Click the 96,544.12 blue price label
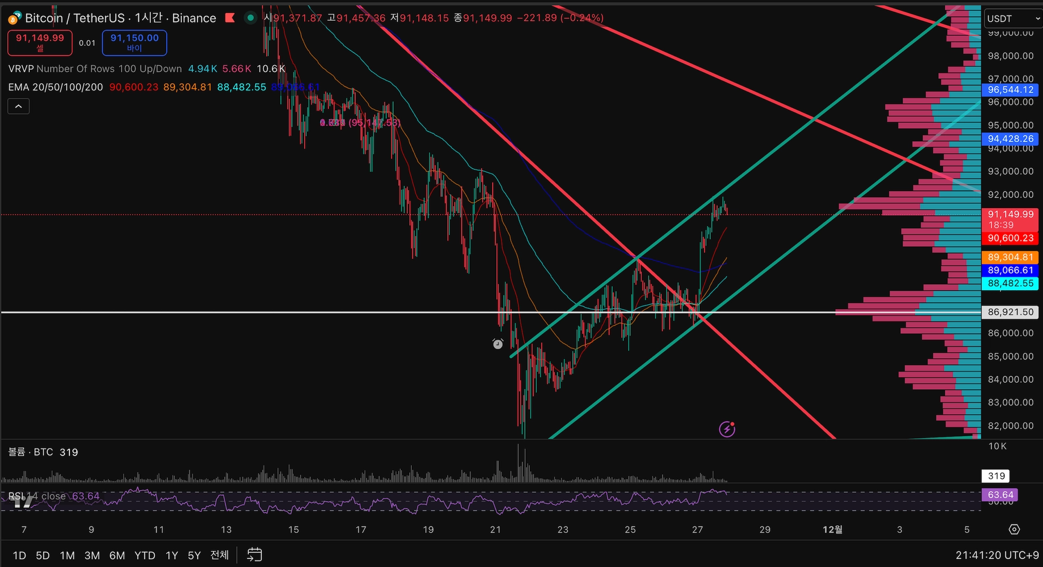Viewport: 1043px width, 567px height. [1010, 90]
